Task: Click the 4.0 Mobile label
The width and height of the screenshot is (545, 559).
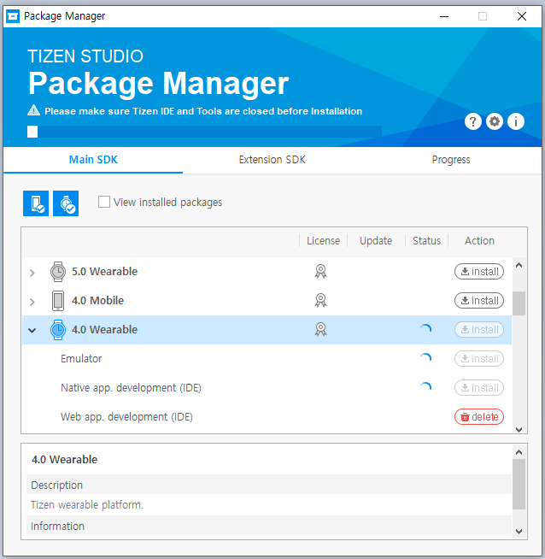Action: point(97,301)
